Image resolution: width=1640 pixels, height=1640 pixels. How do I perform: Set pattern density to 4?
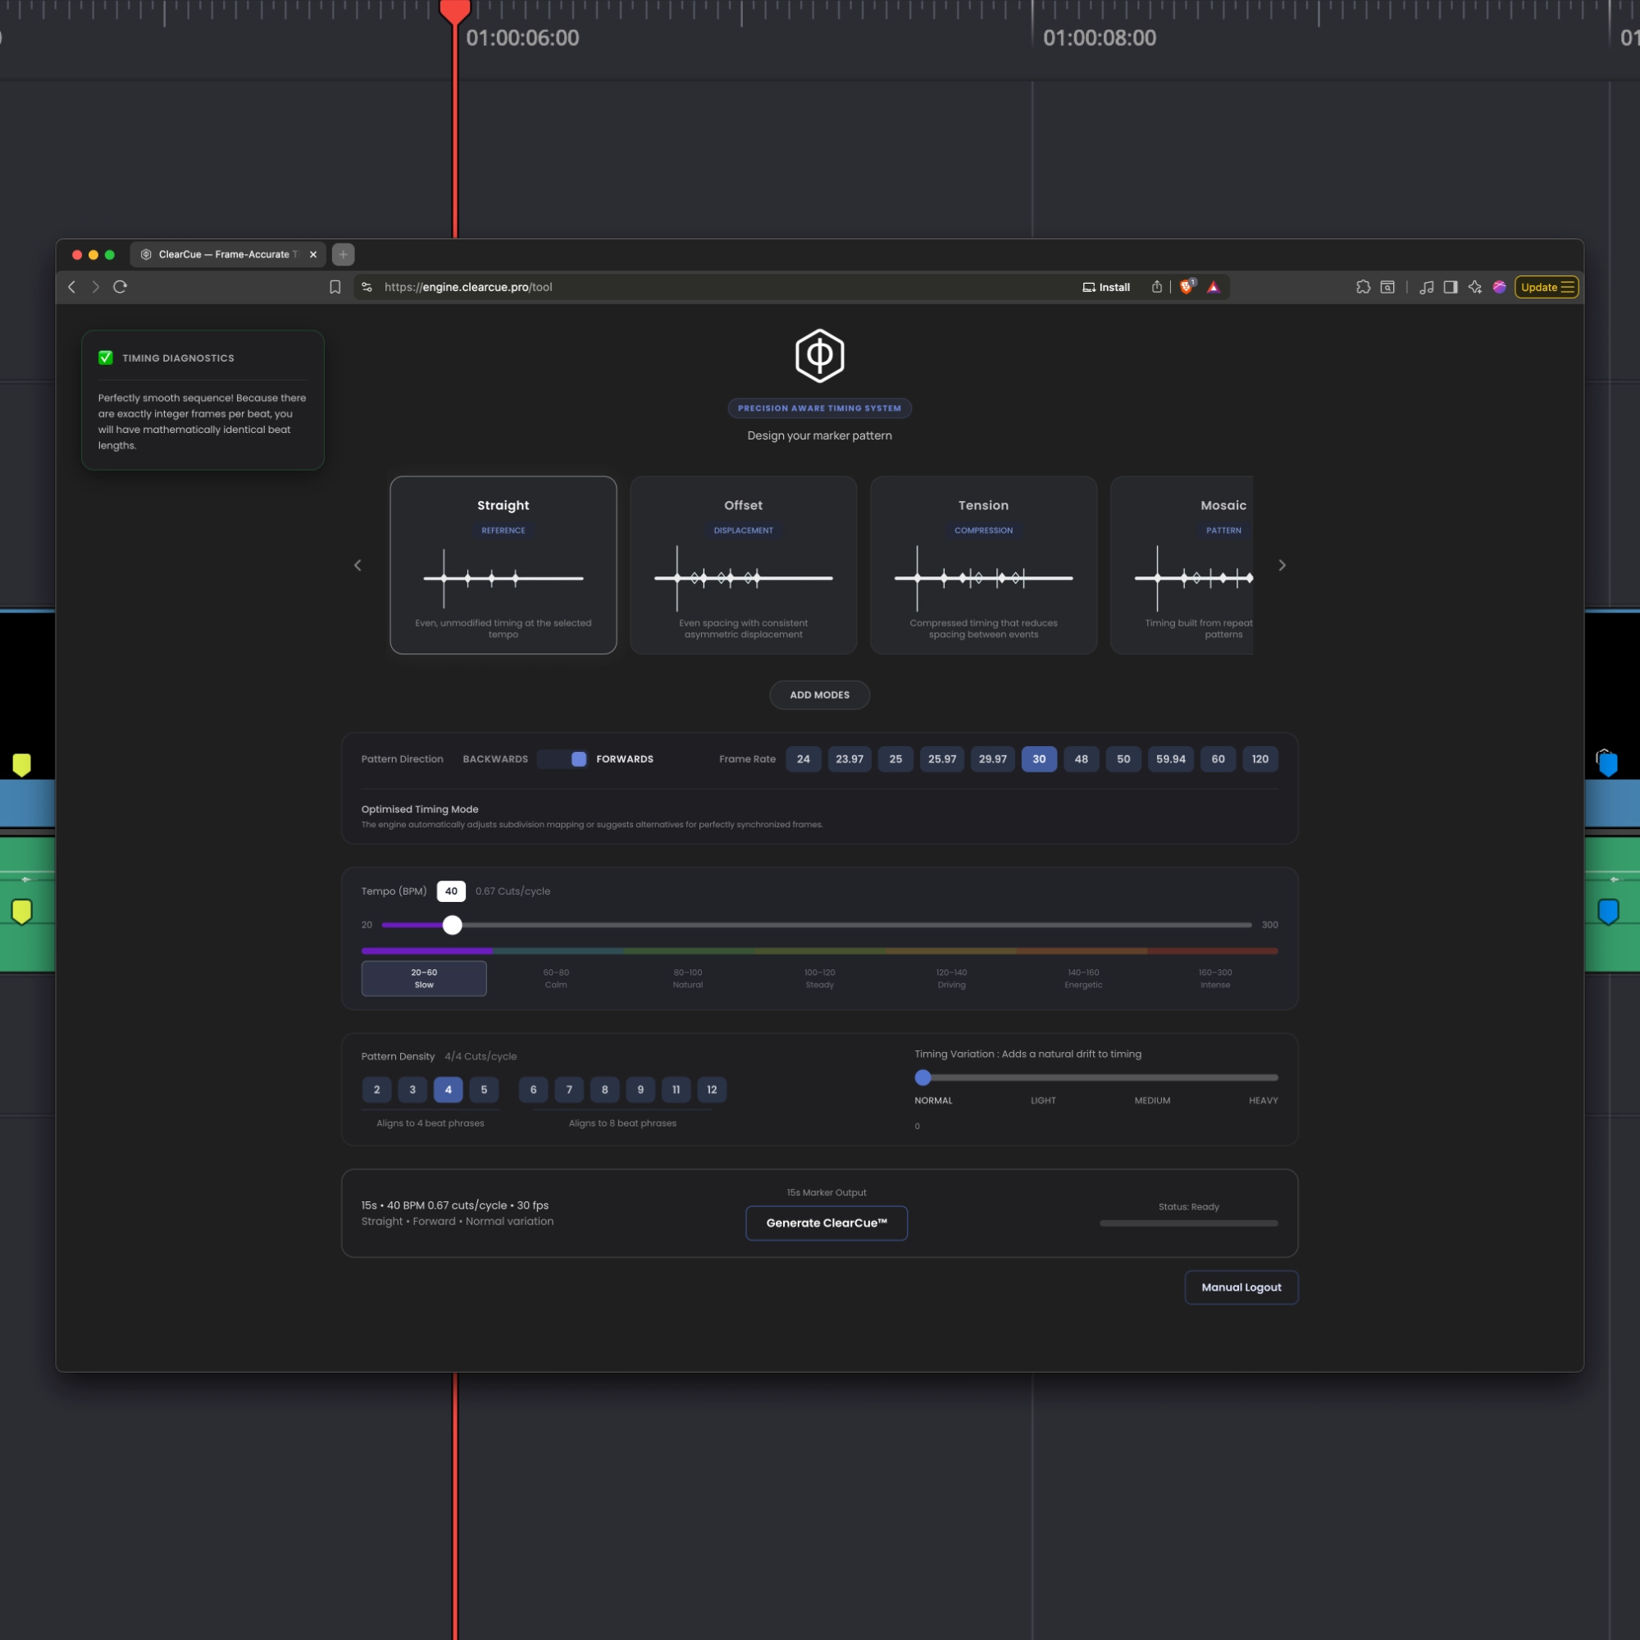(x=449, y=1089)
